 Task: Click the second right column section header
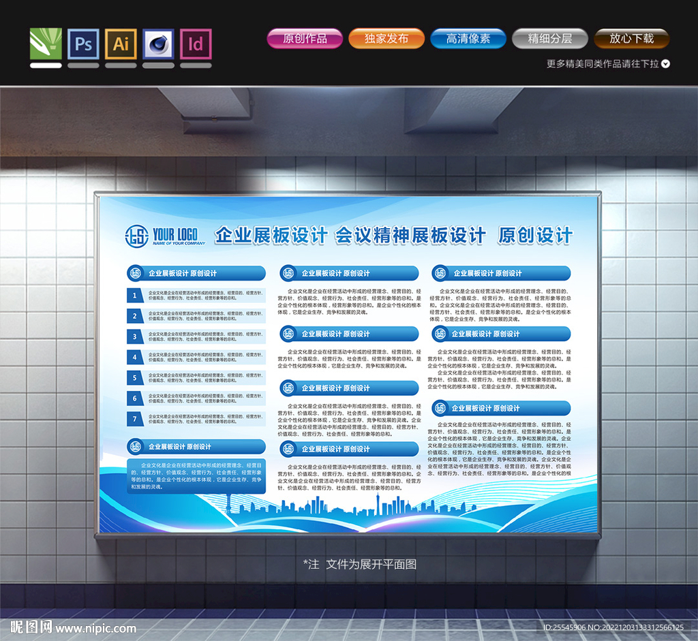click(x=501, y=334)
